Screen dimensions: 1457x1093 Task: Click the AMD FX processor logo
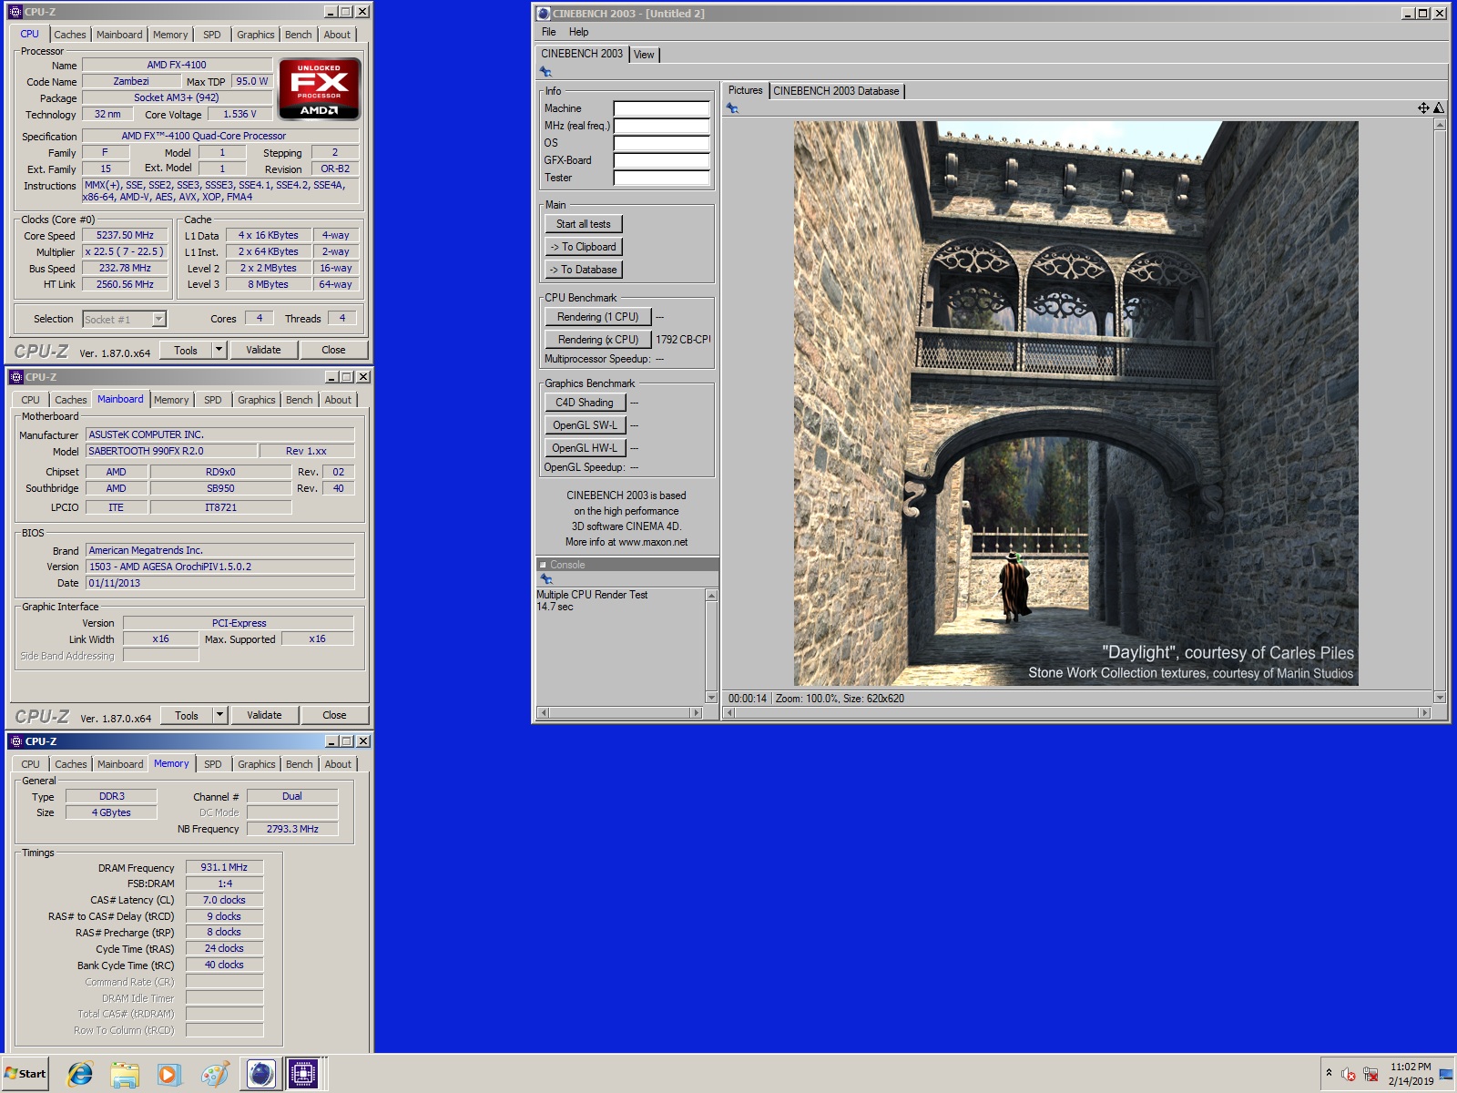[320, 89]
